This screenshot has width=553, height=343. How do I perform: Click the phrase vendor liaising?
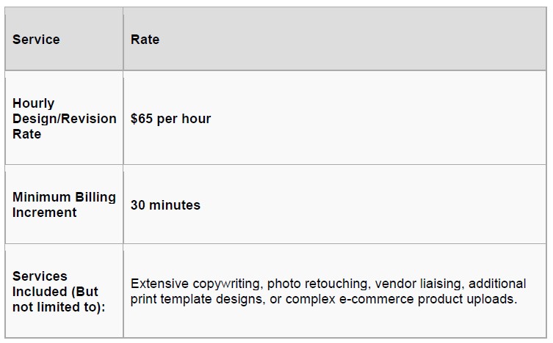pos(419,284)
